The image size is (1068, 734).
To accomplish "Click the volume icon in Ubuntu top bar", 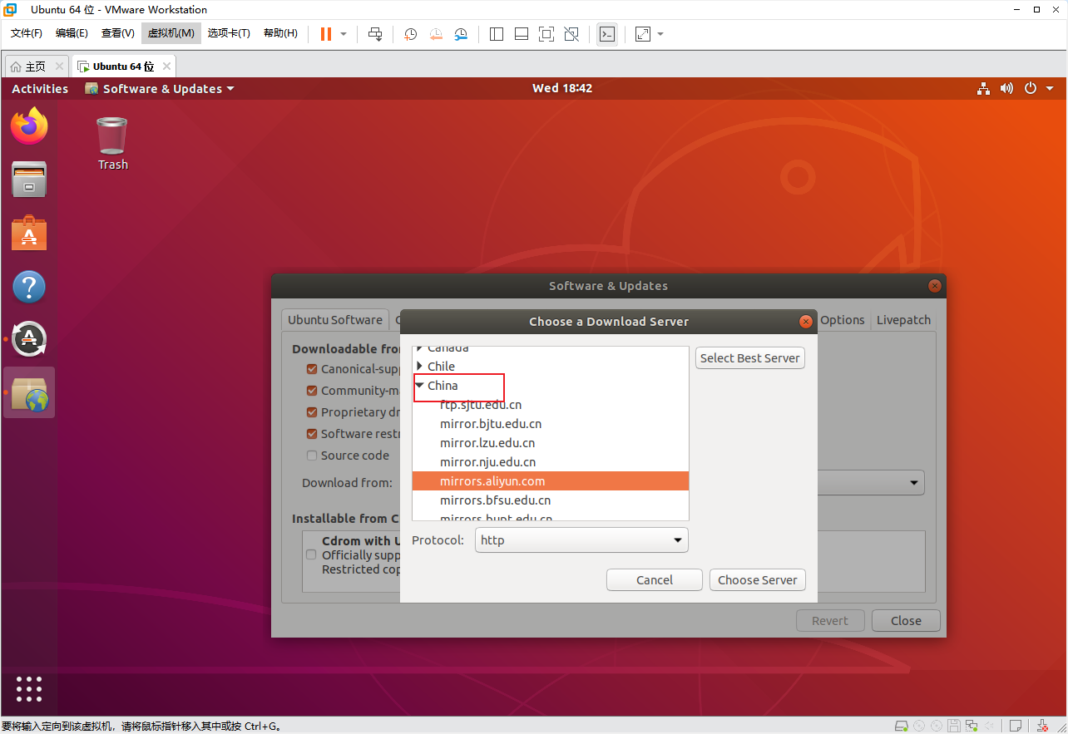I will (x=1006, y=88).
